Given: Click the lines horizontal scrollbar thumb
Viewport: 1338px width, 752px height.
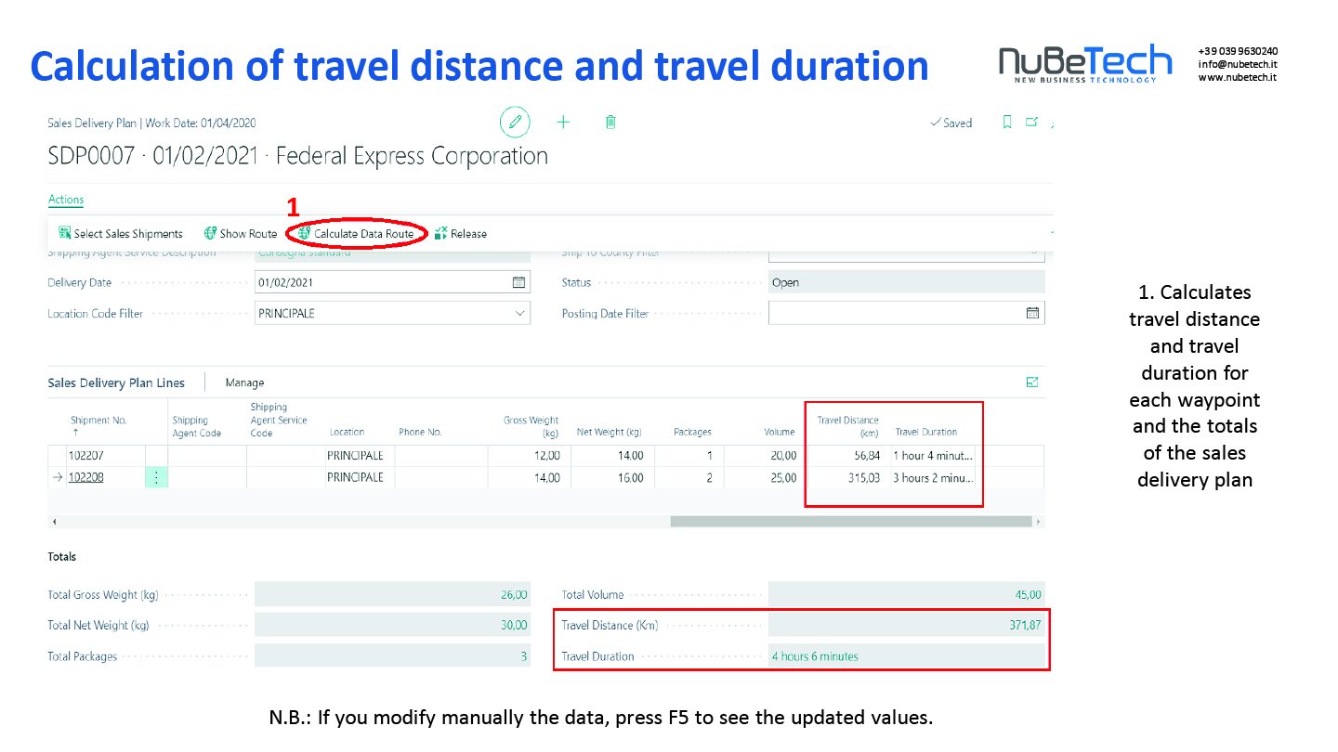Looking at the screenshot, I should 850,522.
